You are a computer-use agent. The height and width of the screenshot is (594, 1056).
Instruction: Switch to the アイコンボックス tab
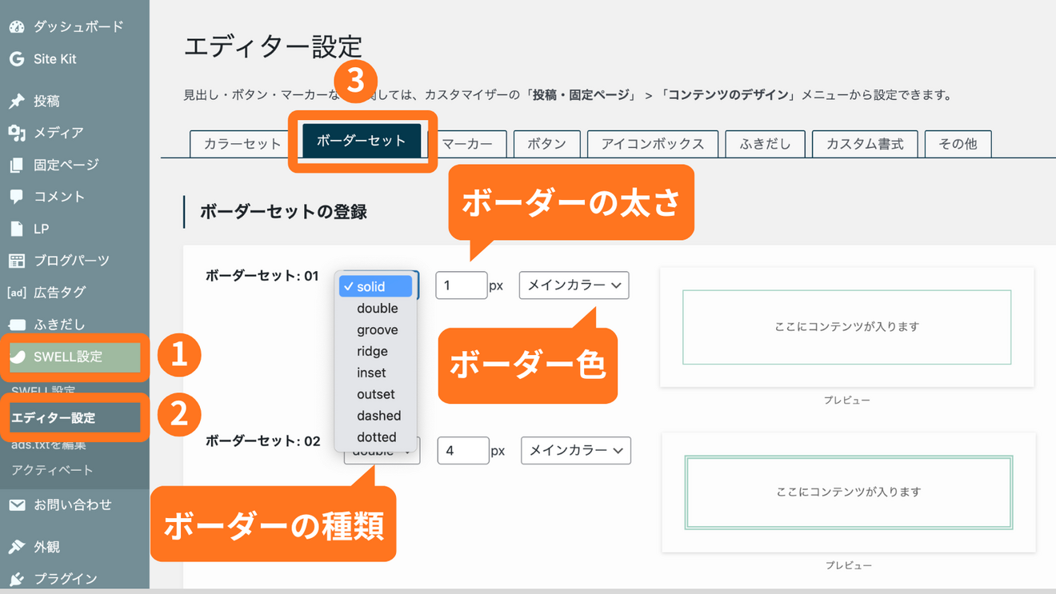653,144
